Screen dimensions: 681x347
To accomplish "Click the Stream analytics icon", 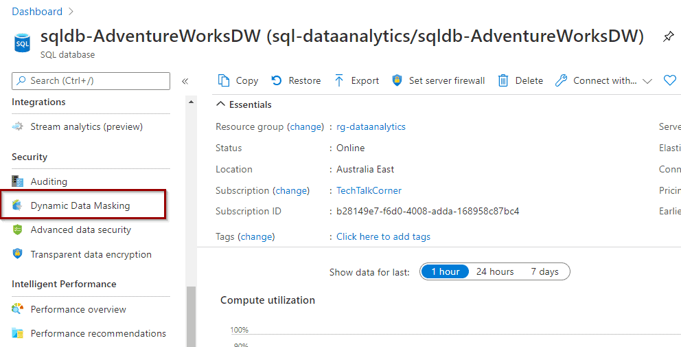I will point(17,127).
